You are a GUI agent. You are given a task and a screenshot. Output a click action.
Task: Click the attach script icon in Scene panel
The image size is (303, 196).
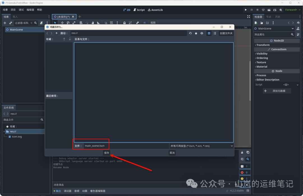tap(42, 23)
